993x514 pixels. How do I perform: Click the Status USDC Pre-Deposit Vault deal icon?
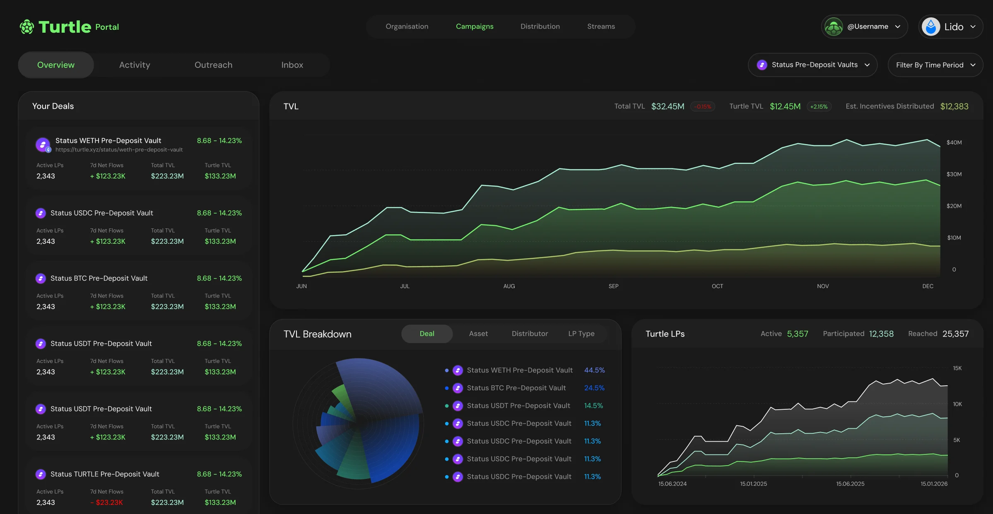[41, 213]
